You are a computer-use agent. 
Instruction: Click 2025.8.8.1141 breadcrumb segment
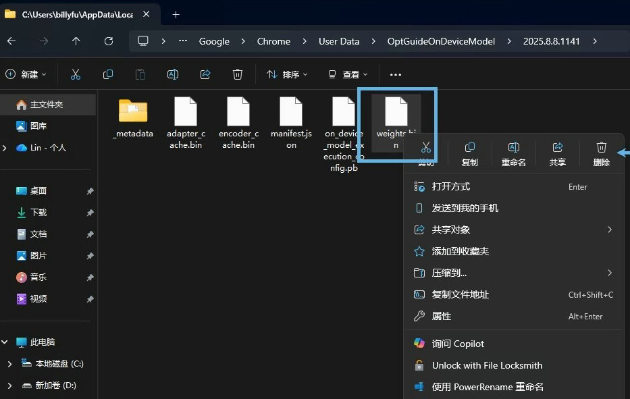click(x=551, y=41)
